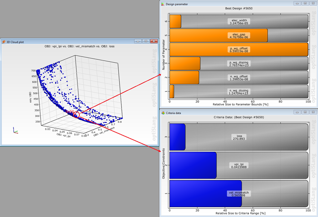Click the p_wg_doping value label

pyautogui.click(x=239, y=64)
